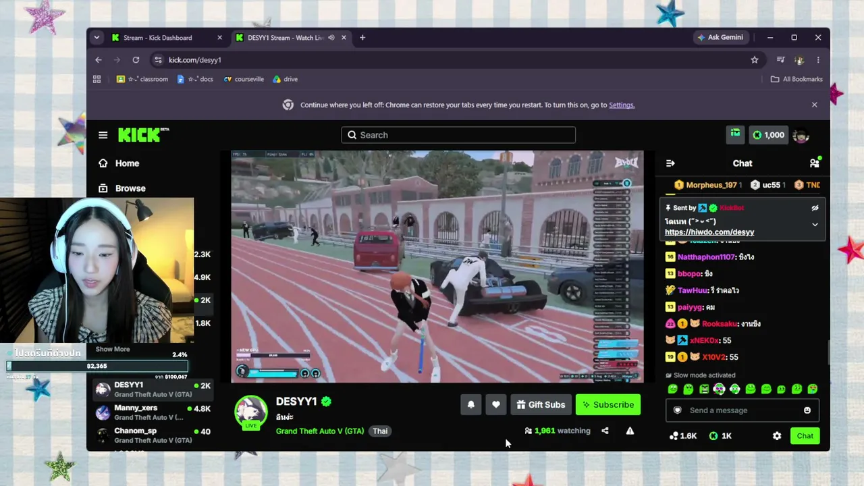Open Grand Theft Auto V category link
864x486 pixels.
[x=320, y=431]
